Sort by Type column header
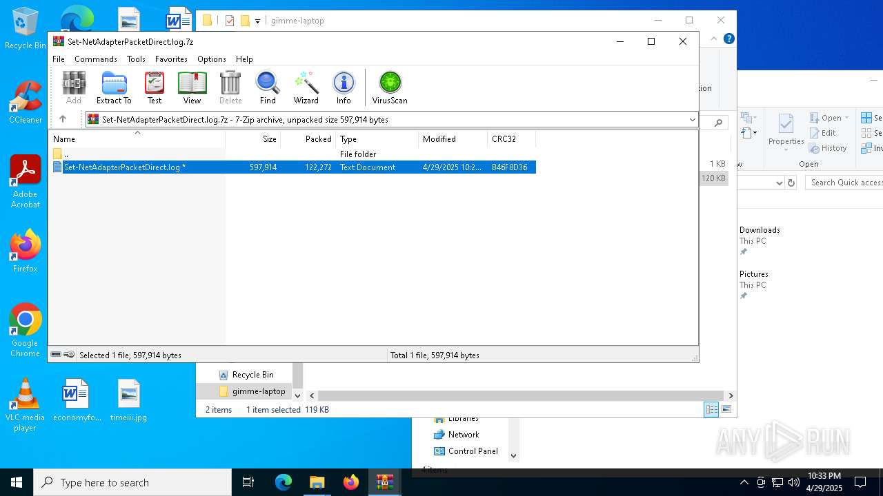The width and height of the screenshot is (883, 496). coord(377,139)
